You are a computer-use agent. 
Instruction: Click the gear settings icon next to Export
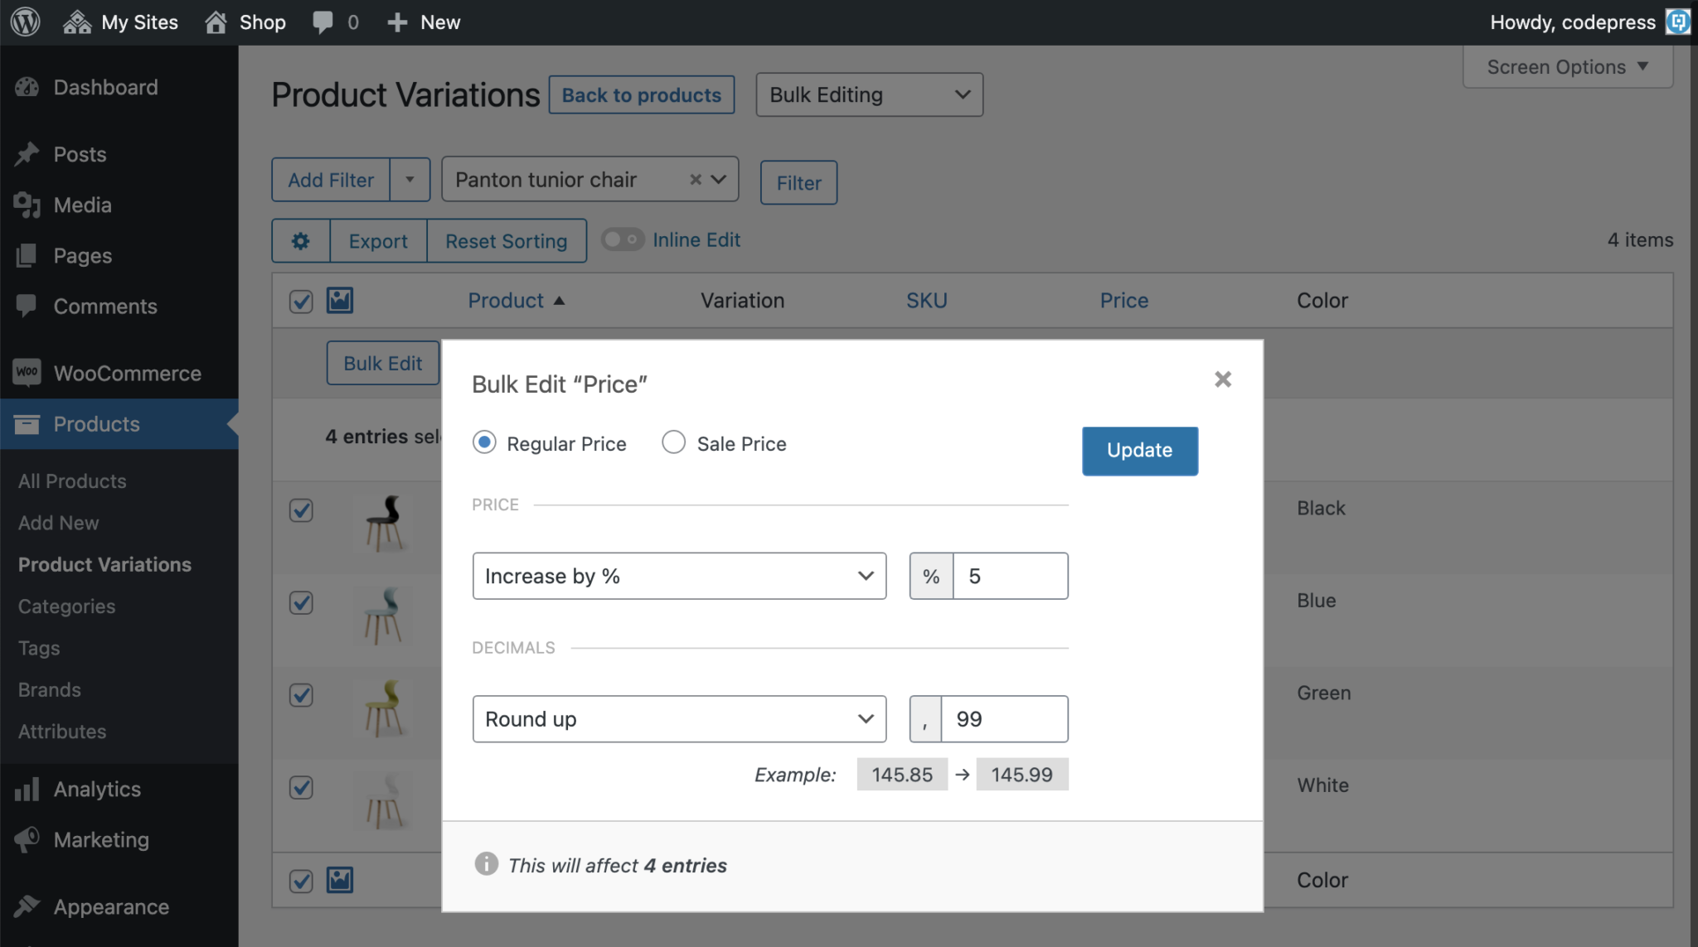[x=300, y=240]
